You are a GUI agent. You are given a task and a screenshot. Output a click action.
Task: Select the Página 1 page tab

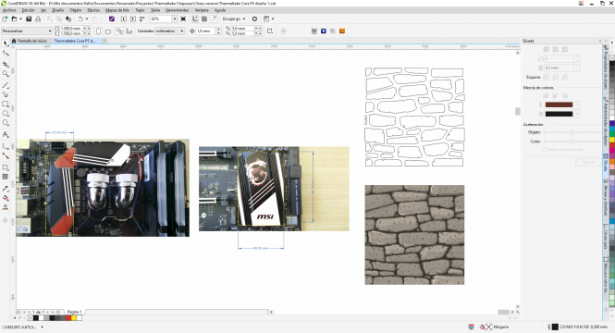point(74,312)
